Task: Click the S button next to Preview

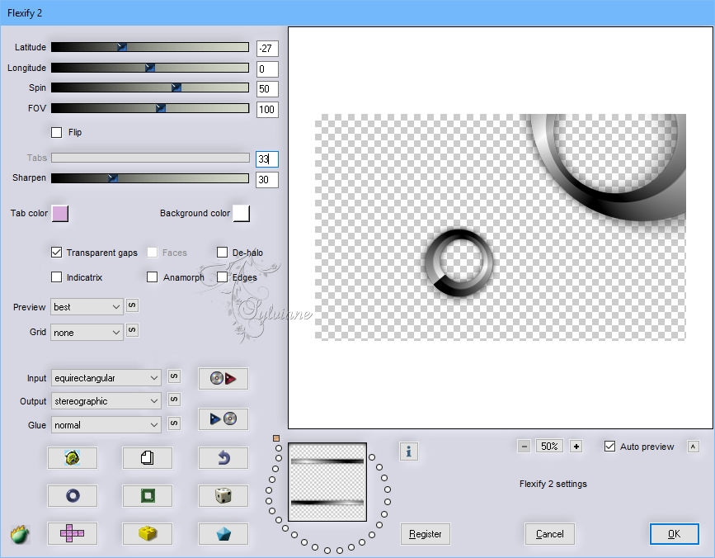Action: pyautogui.click(x=132, y=305)
